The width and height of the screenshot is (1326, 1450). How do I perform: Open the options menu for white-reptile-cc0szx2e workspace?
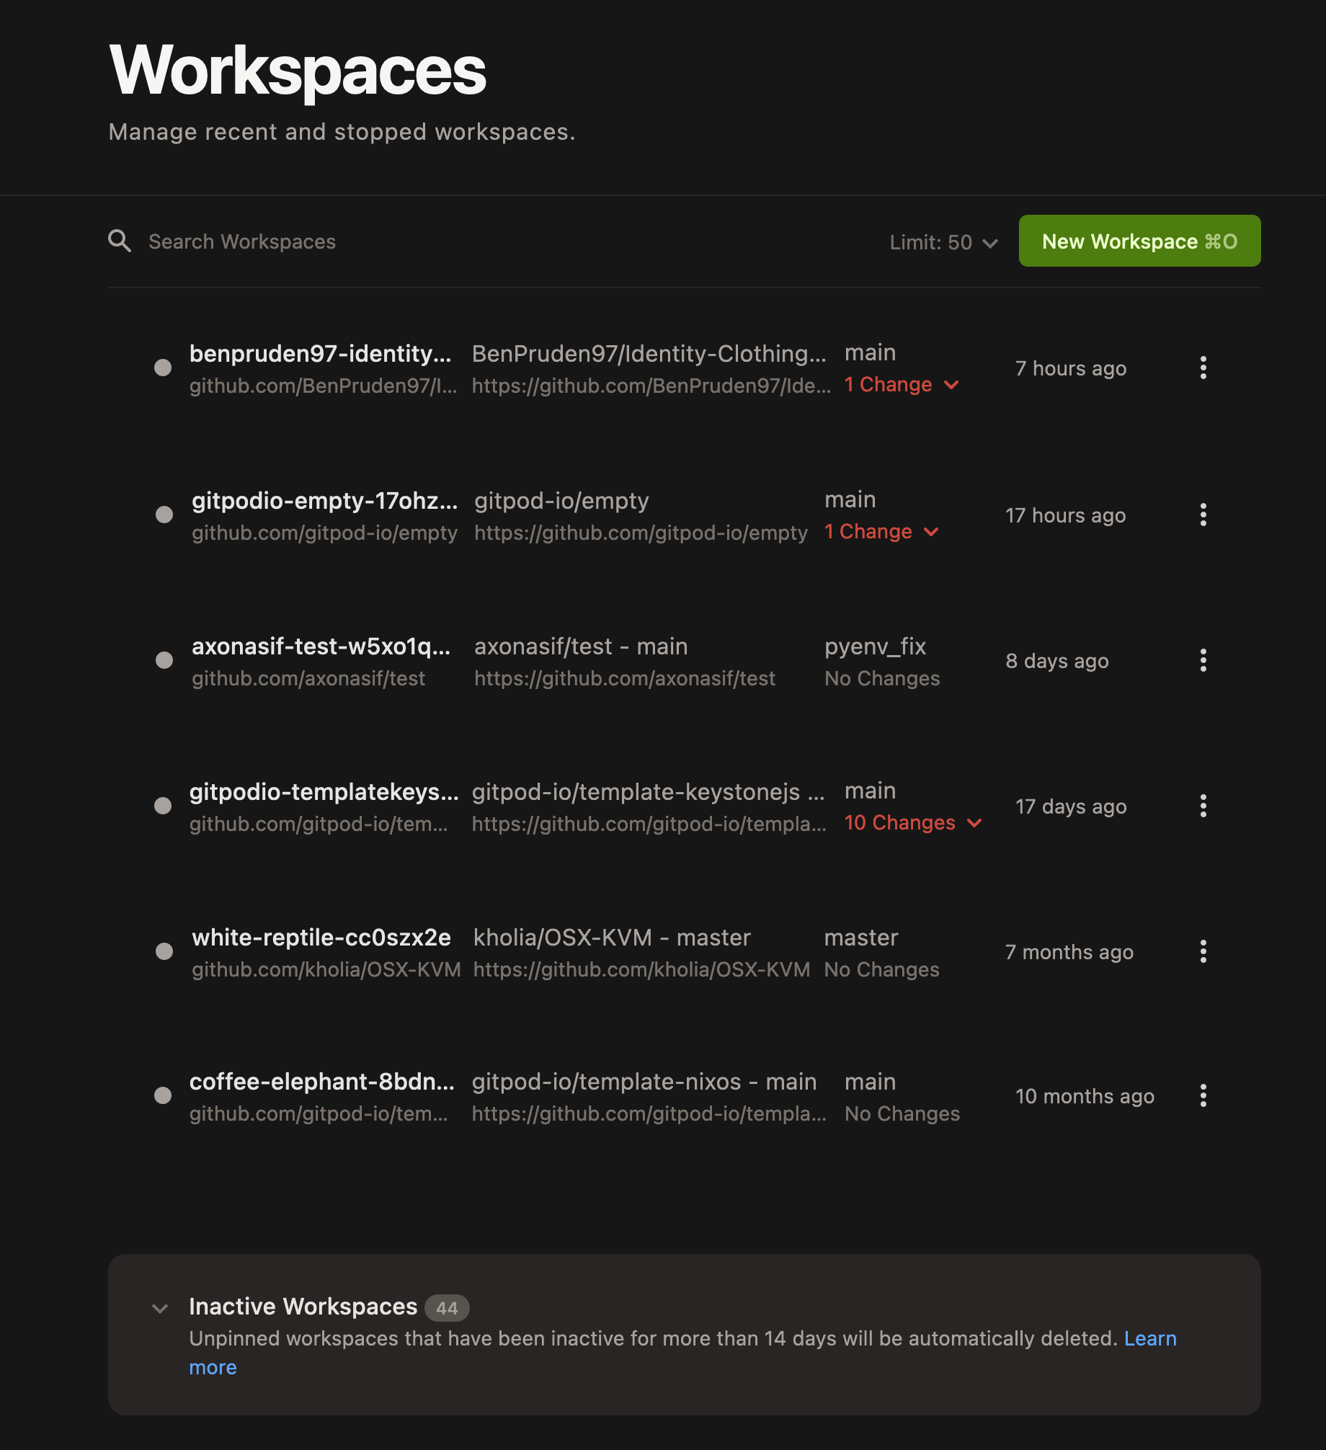(1203, 952)
